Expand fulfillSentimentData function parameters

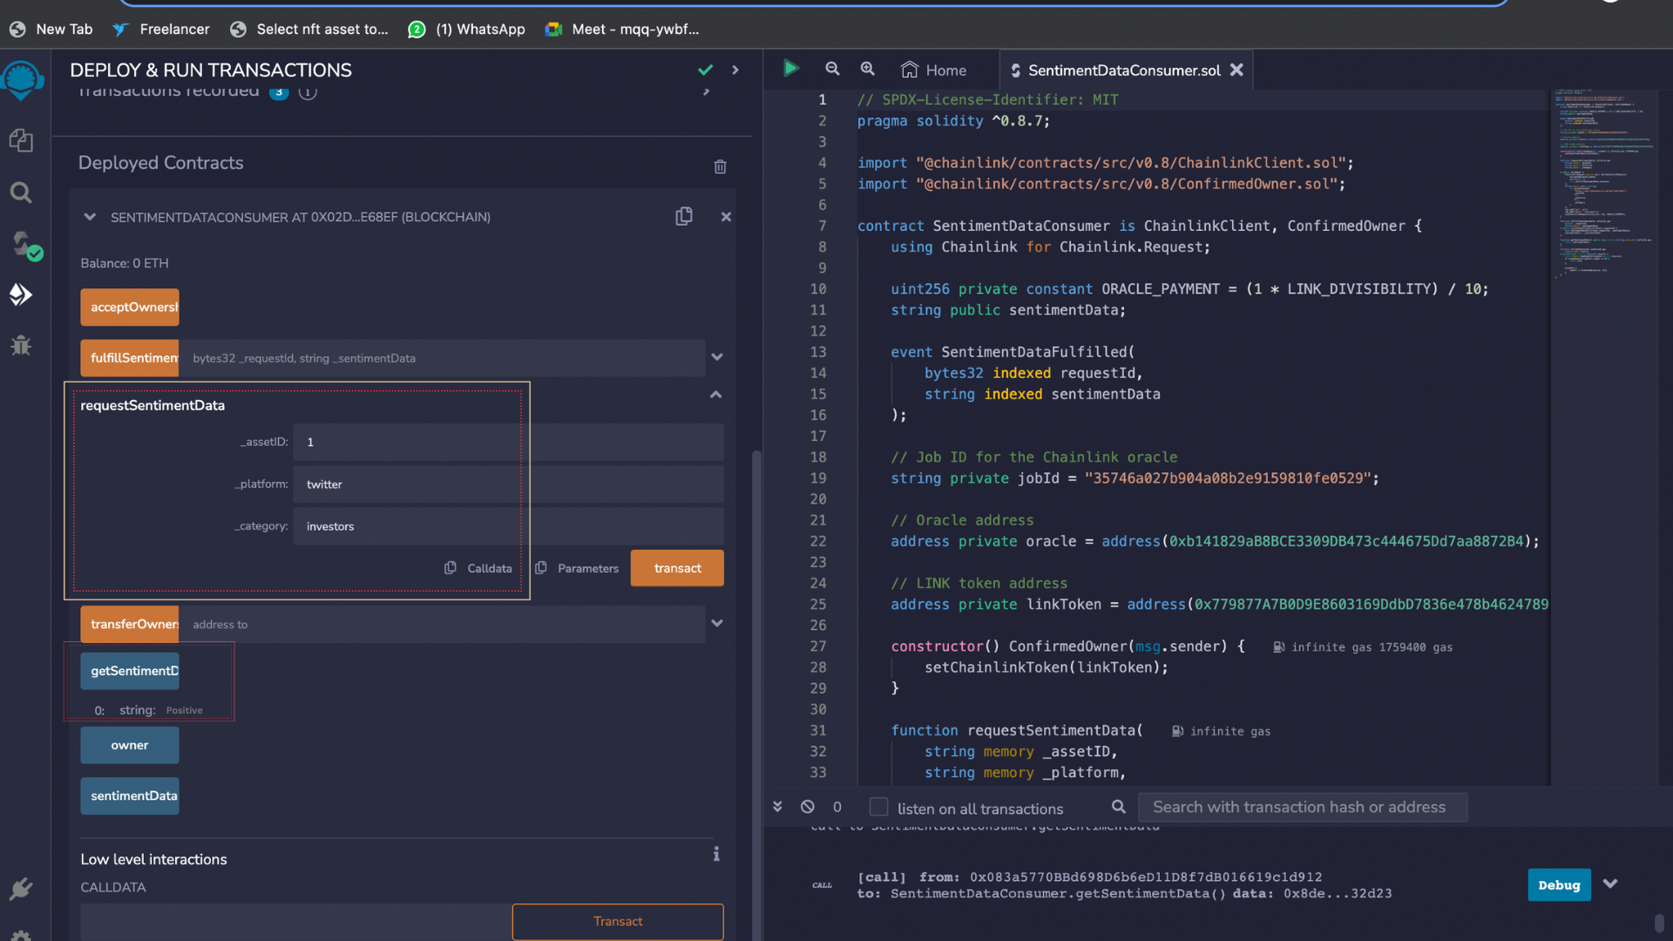(x=716, y=357)
